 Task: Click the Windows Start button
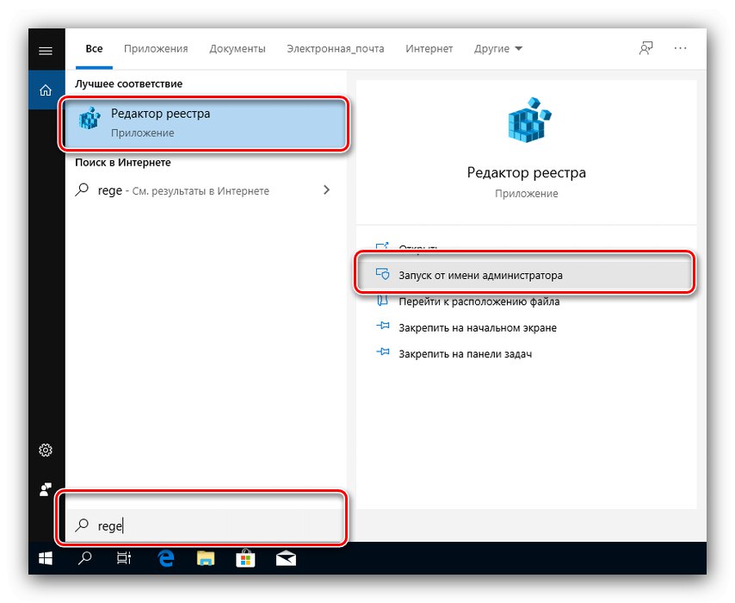[44, 558]
